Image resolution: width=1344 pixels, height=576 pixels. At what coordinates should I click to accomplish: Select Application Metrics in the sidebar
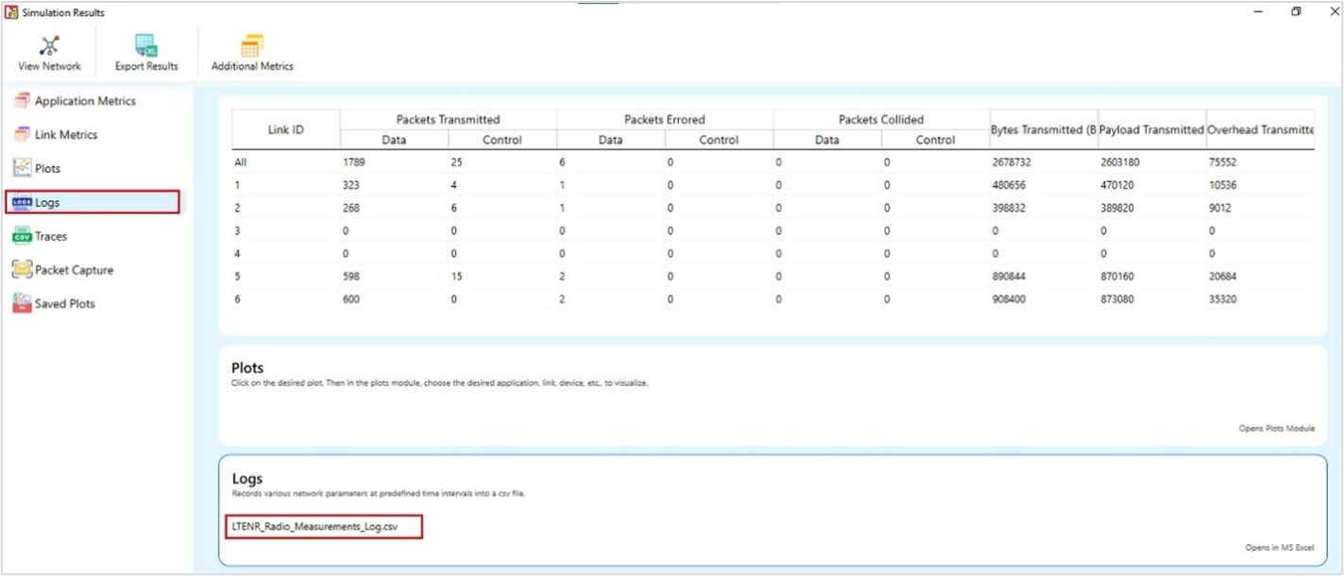84,101
